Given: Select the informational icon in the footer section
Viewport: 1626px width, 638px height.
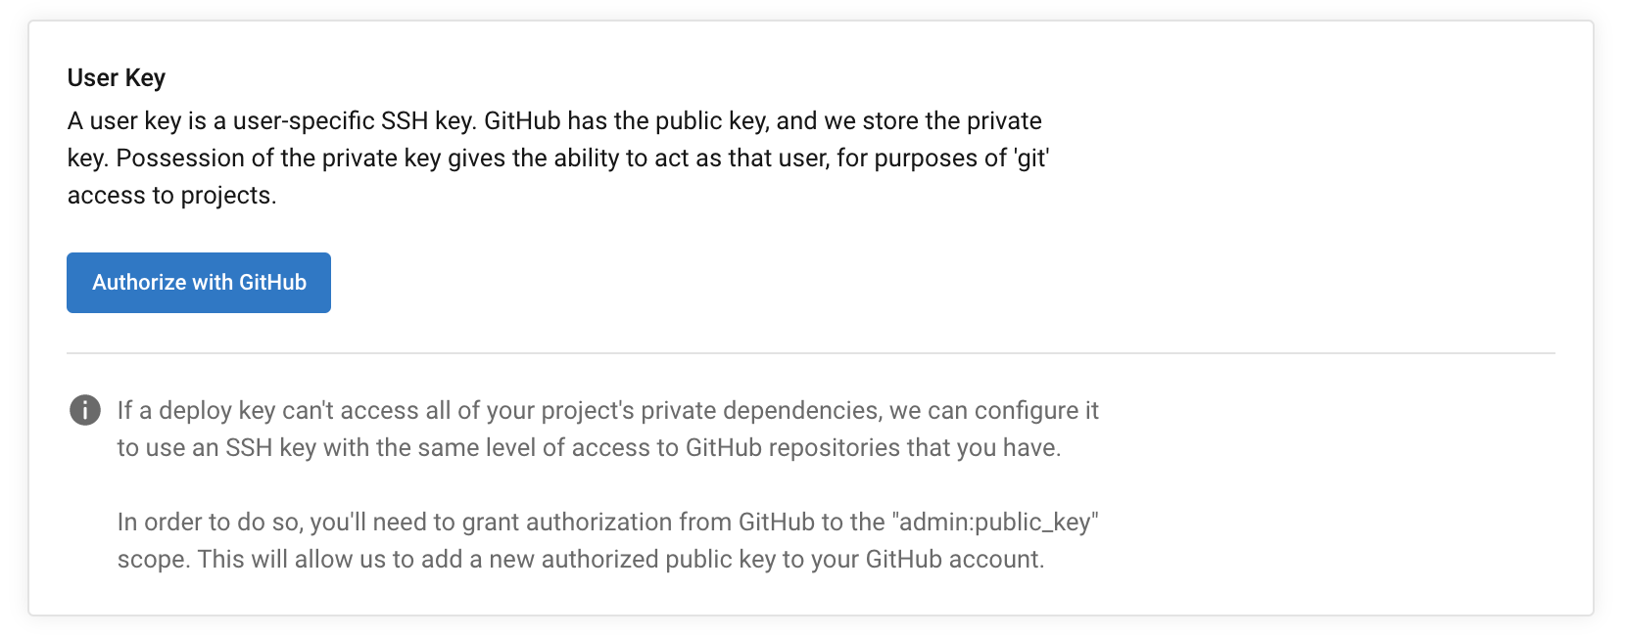Looking at the screenshot, I should tap(85, 411).
